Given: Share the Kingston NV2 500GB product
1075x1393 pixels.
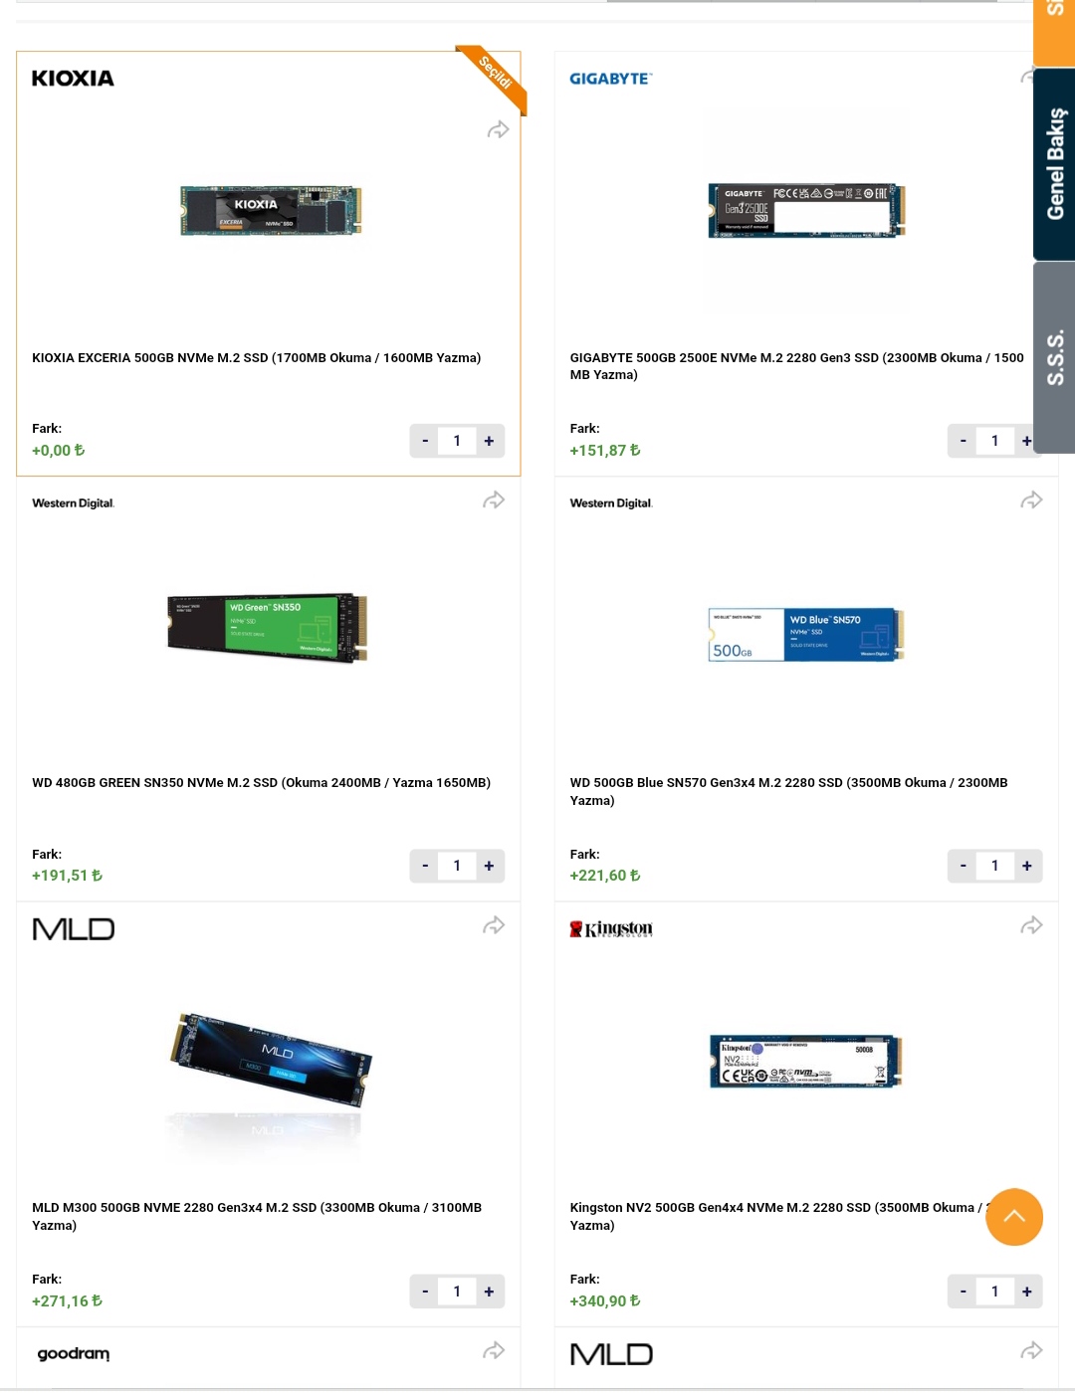Looking at the screenshot, I should pyautogui.click(x=1031, y=925).
